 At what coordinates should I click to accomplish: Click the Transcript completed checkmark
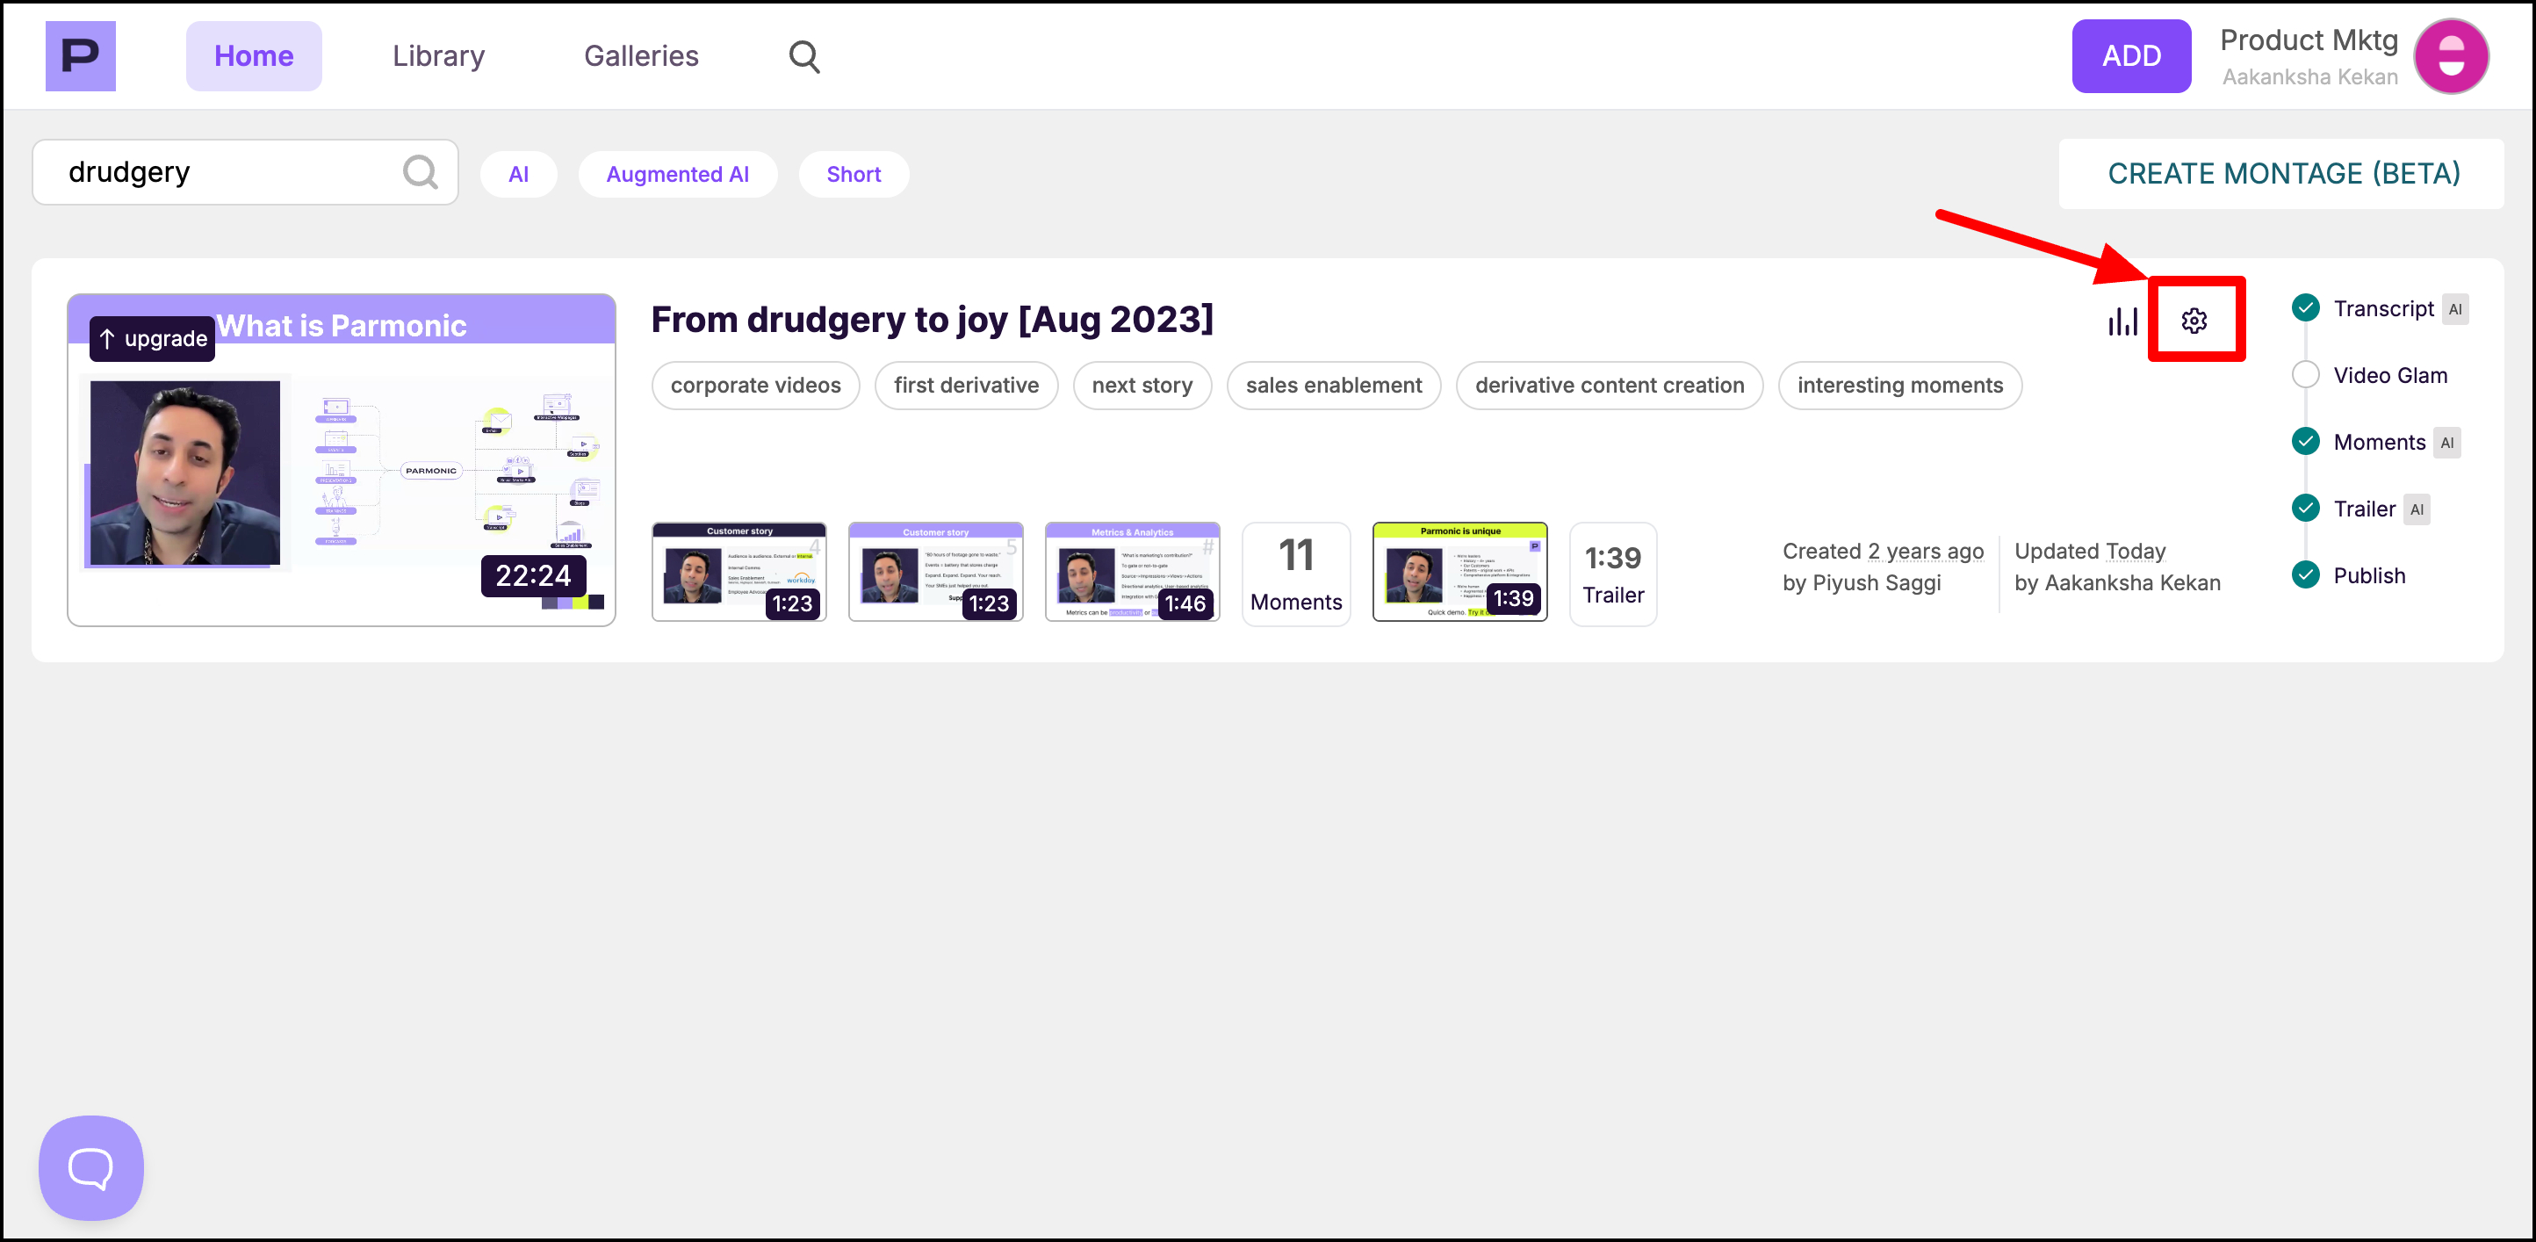tap(2306, 308)
